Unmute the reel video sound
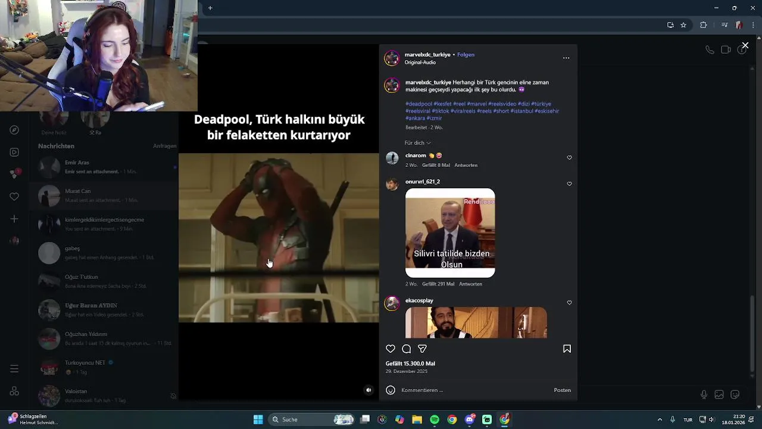This screenshot has width=762, height=429. [x=368, y=390]
